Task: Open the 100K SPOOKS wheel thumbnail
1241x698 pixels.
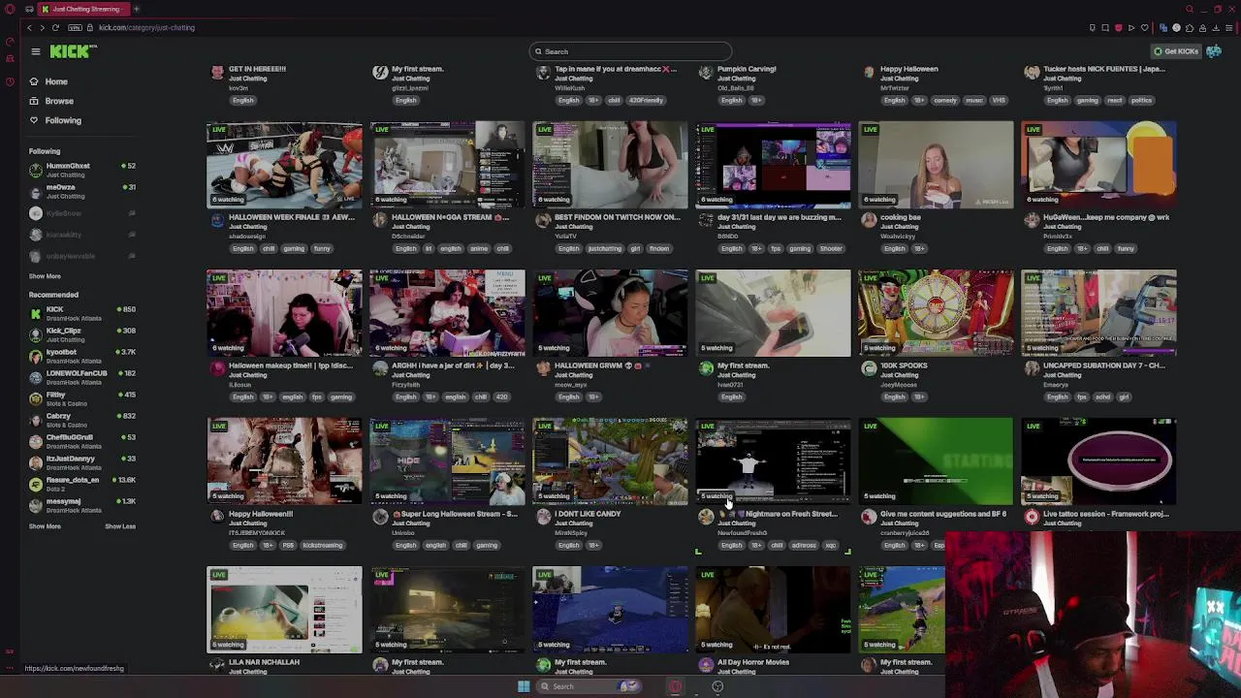Action: pyautogui.click(x=936, y=313)
